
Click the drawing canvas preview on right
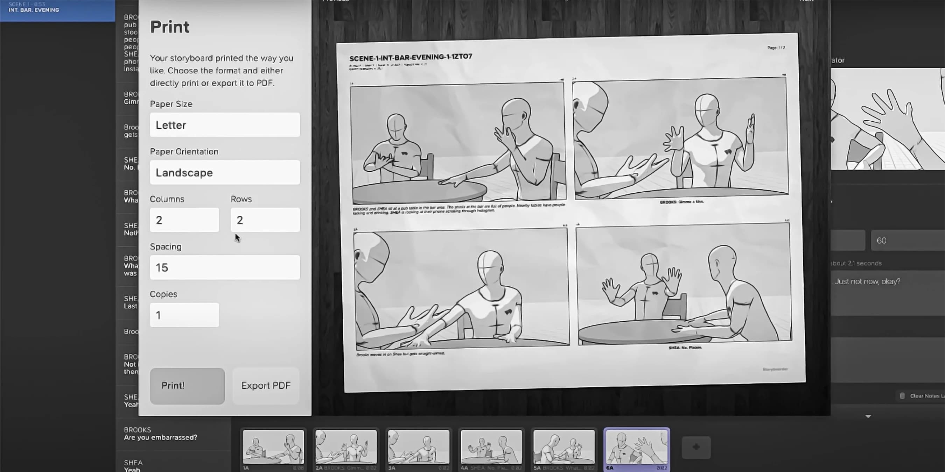[x=888, y=119]
